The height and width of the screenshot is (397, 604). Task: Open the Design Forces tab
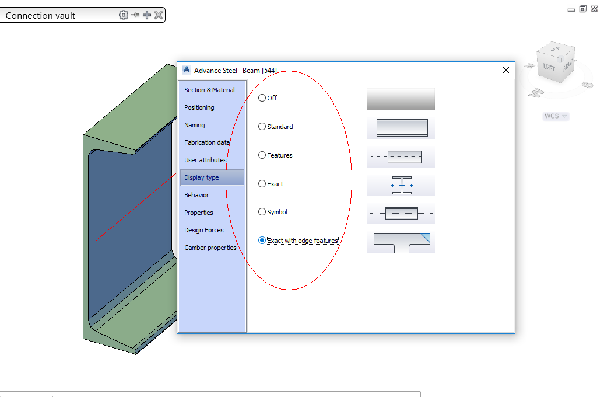click(x=204, y=229)
